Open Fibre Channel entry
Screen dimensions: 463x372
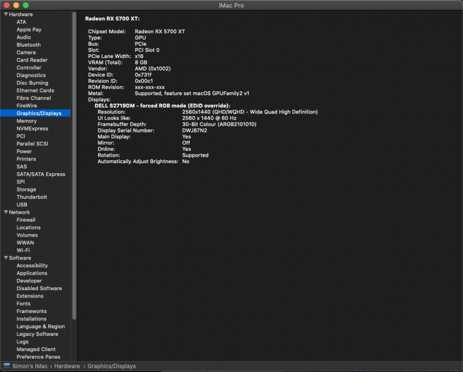click(x=34, y=98)
